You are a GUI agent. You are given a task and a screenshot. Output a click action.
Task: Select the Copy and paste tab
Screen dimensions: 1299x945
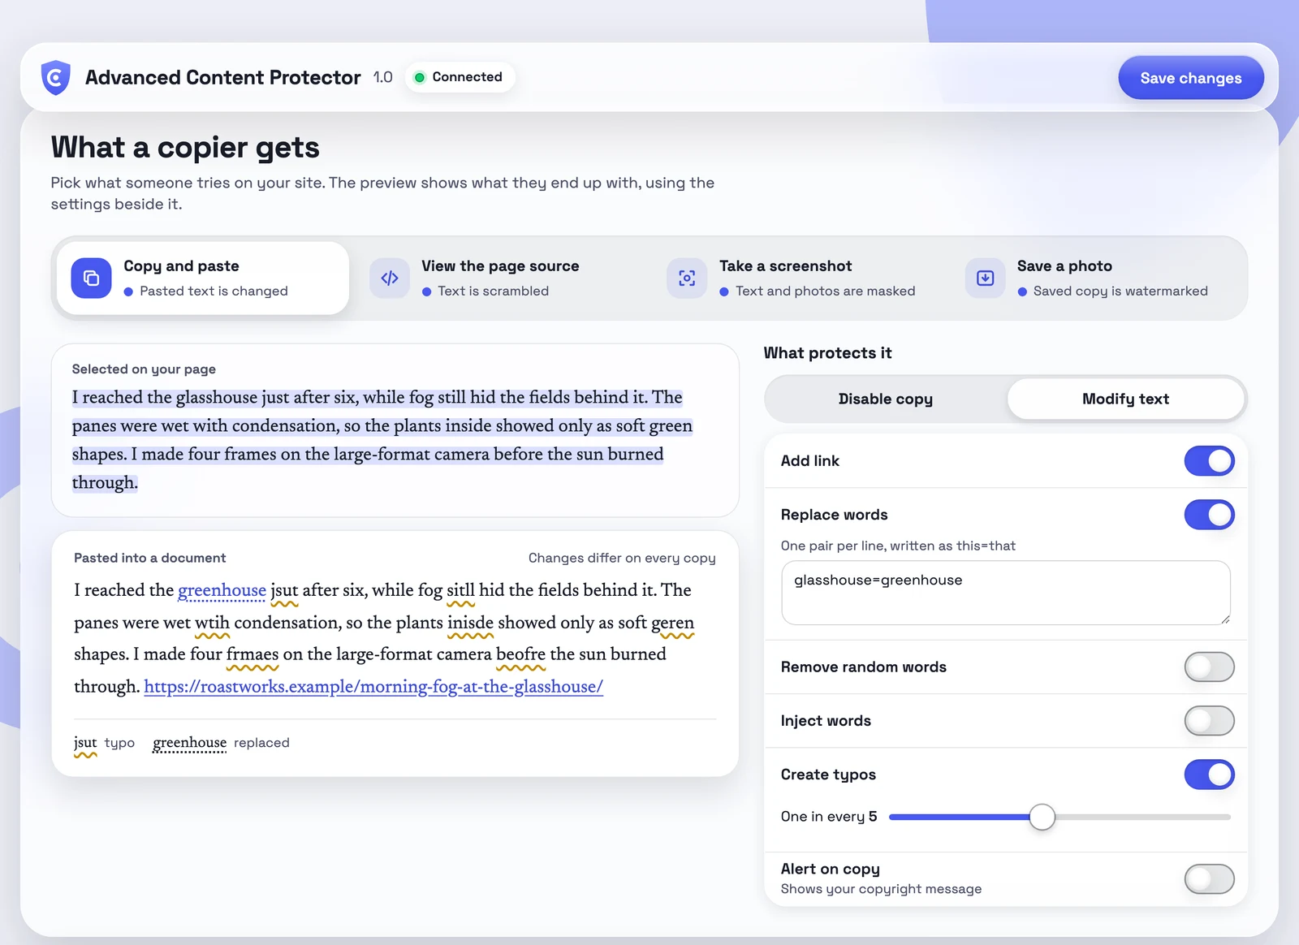203,278
